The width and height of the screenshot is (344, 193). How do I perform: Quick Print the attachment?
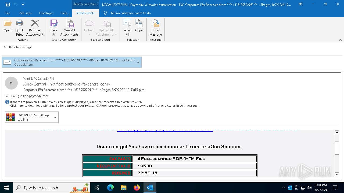[x=19, y=28]
